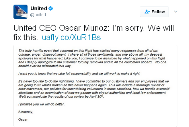Click the tweet headline text
This screenshot has width=189, height=127.
(x=94, y=32)
